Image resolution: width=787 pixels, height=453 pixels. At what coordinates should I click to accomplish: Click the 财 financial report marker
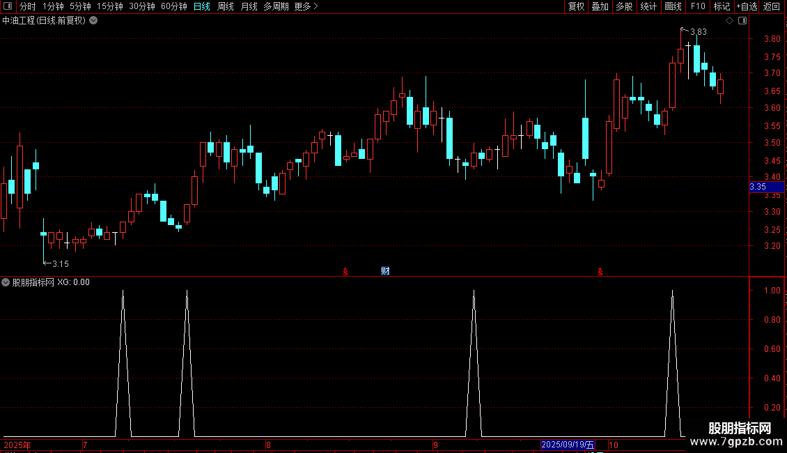(x=385, y=271)
